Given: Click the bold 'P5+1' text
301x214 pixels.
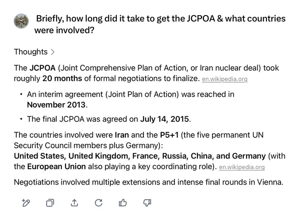Looking at the screenshot, I should pos(169,135).
